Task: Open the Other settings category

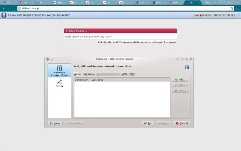Action: pyautogui.click(x=59, y=83)
